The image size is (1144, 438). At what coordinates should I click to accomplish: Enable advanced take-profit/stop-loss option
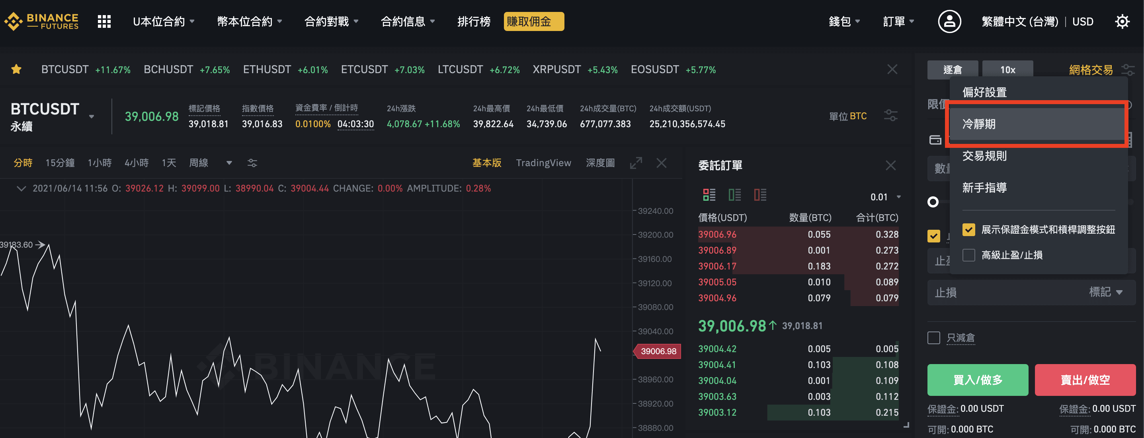pyautogui.click(x=968, y=255)
